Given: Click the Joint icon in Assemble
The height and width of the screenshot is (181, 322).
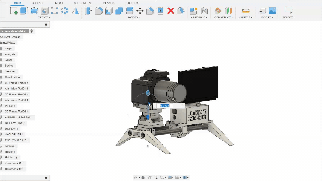Looking at the screenshot, I should [x=204, y=11].
